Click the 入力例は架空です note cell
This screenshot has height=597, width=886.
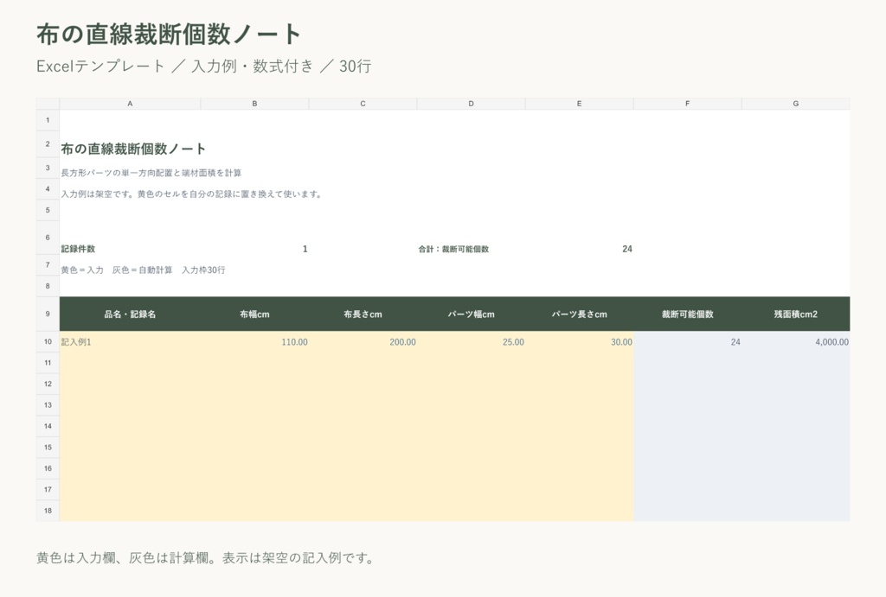pos(191,194)
